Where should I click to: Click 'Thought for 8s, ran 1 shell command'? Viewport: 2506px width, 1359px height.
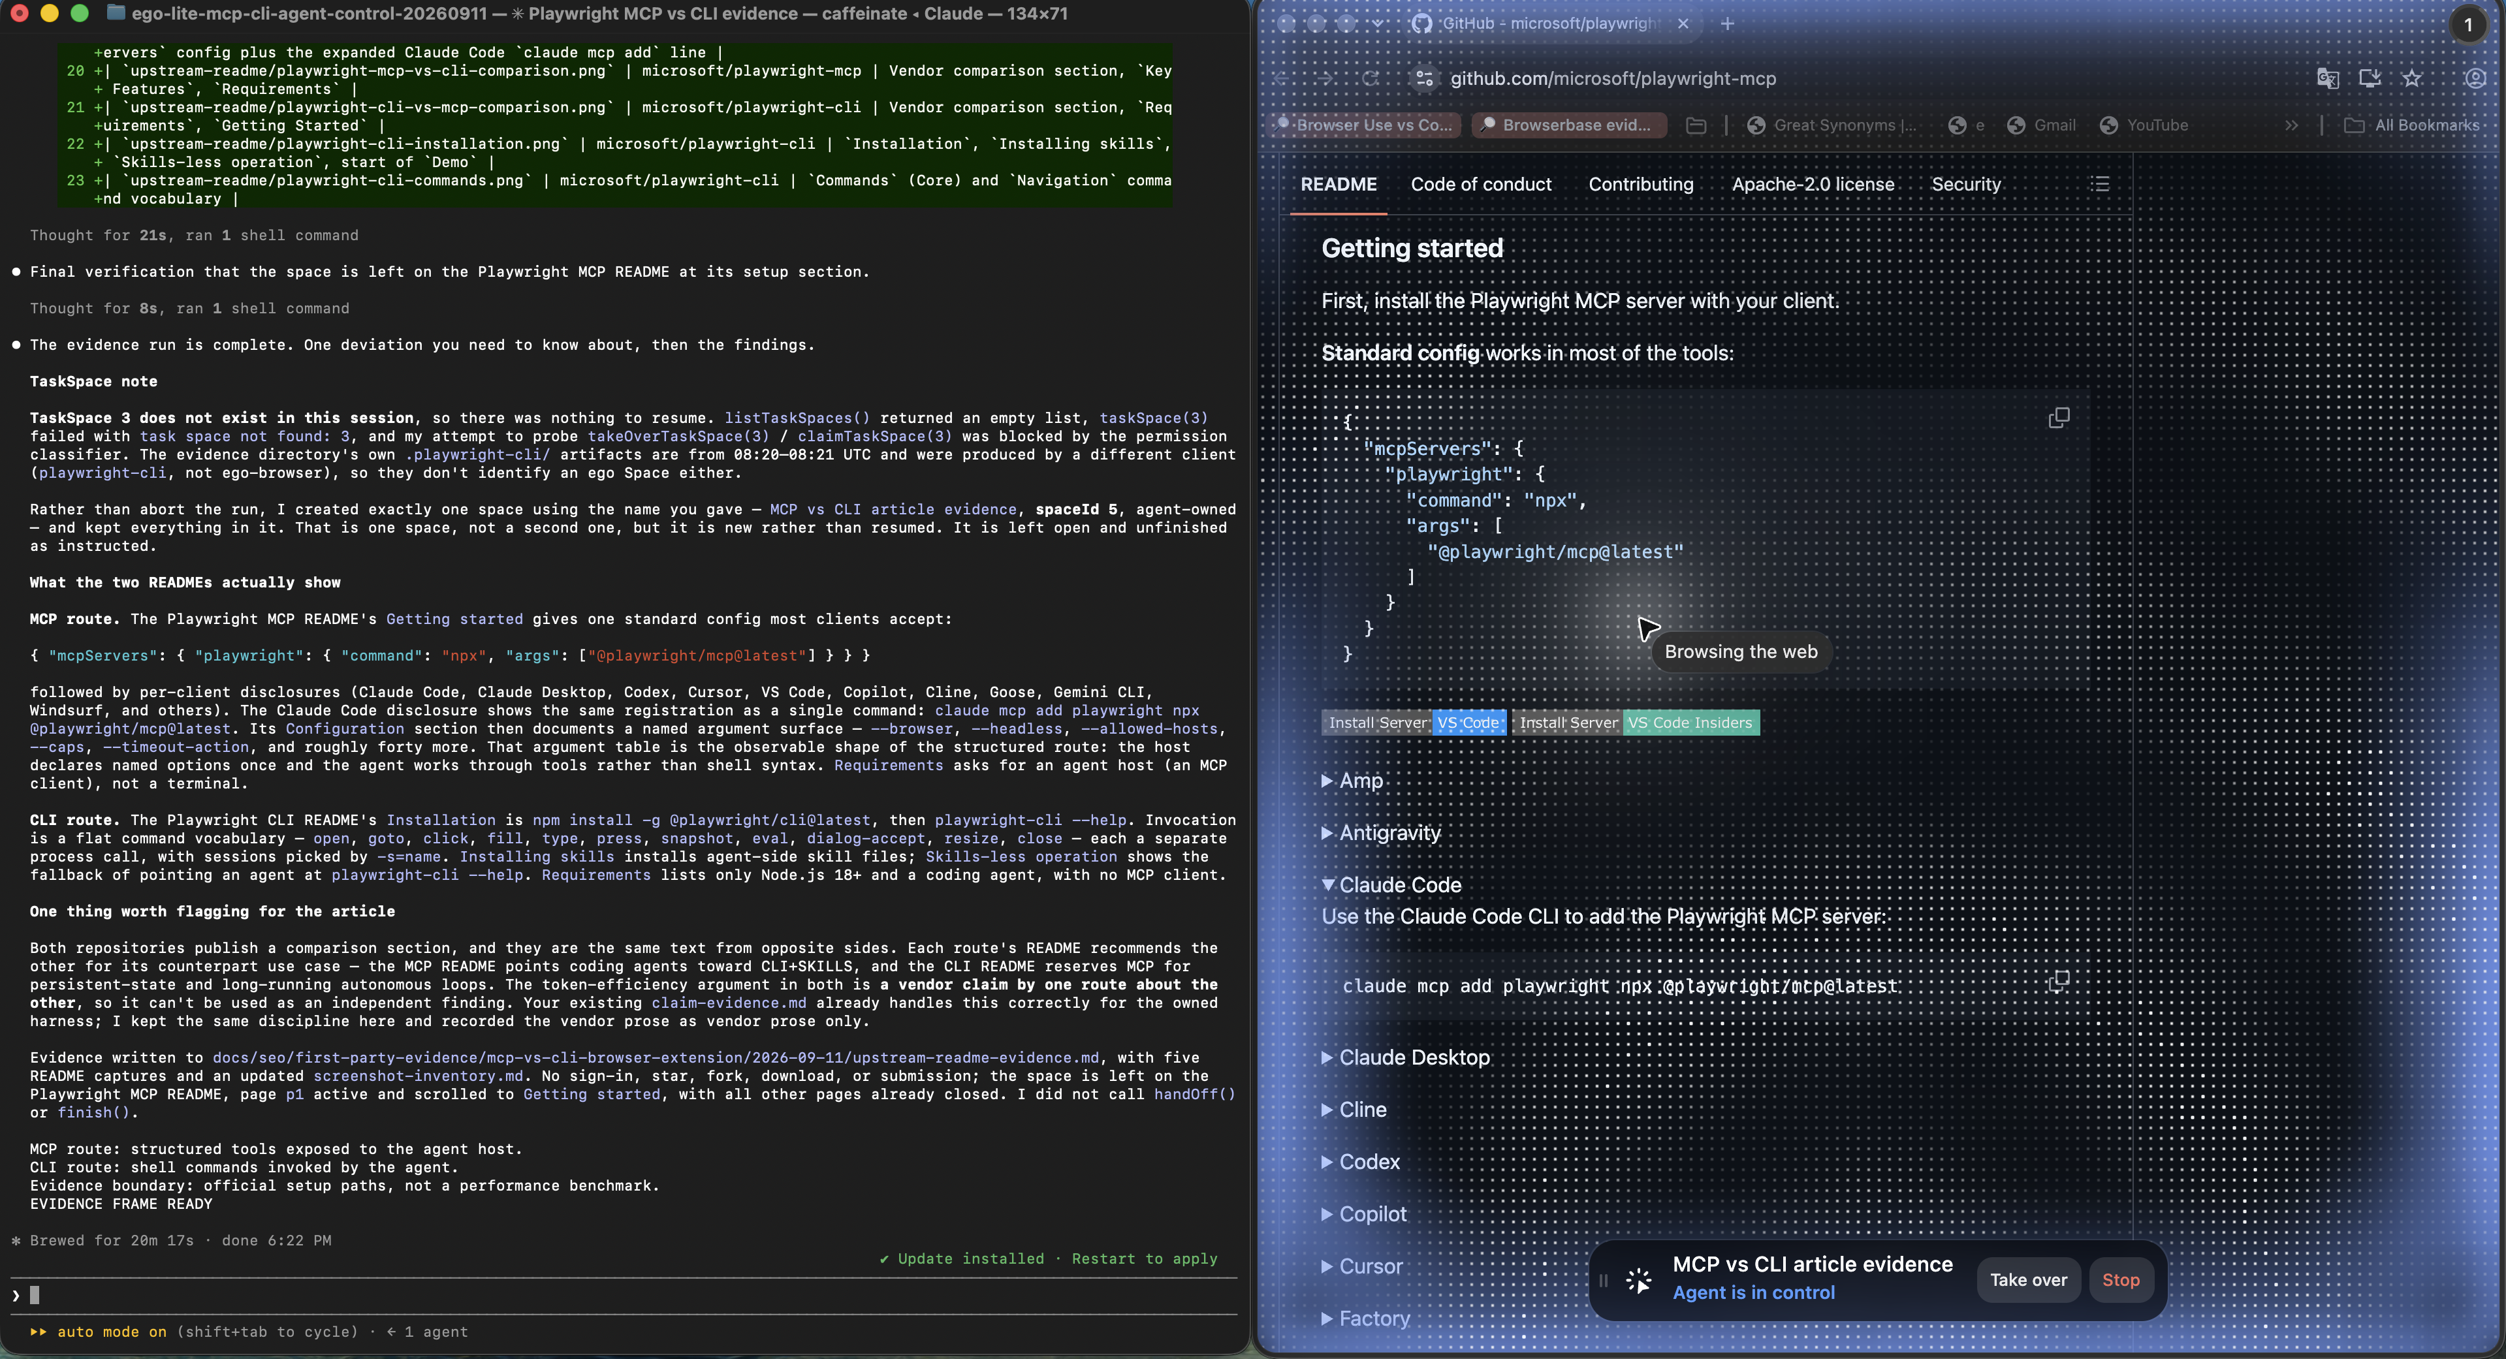pos(190,308)
